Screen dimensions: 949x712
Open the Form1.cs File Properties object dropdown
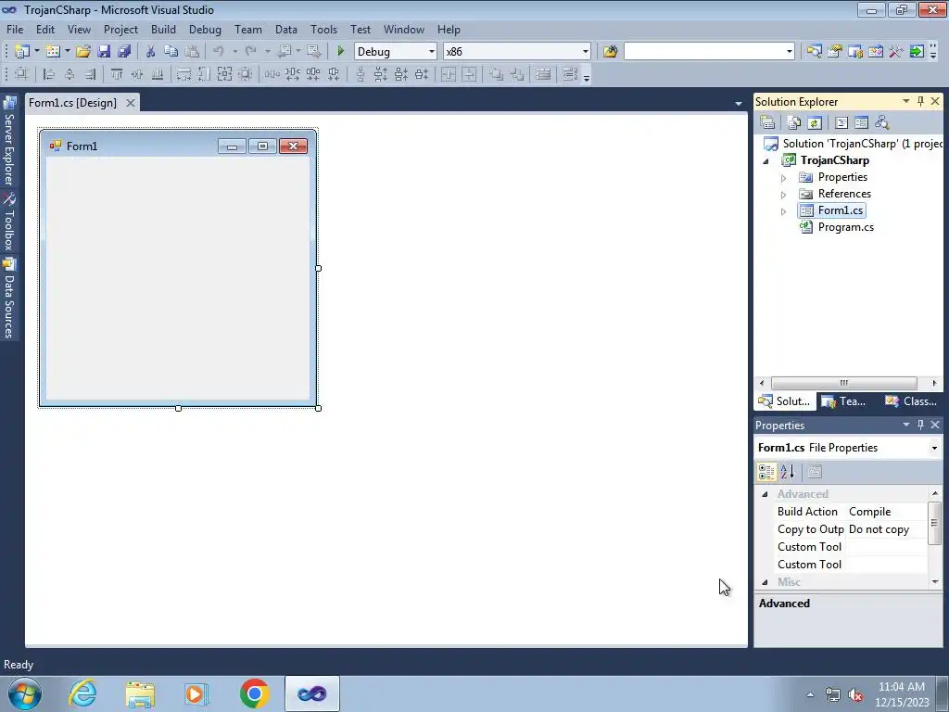point(934,448)
